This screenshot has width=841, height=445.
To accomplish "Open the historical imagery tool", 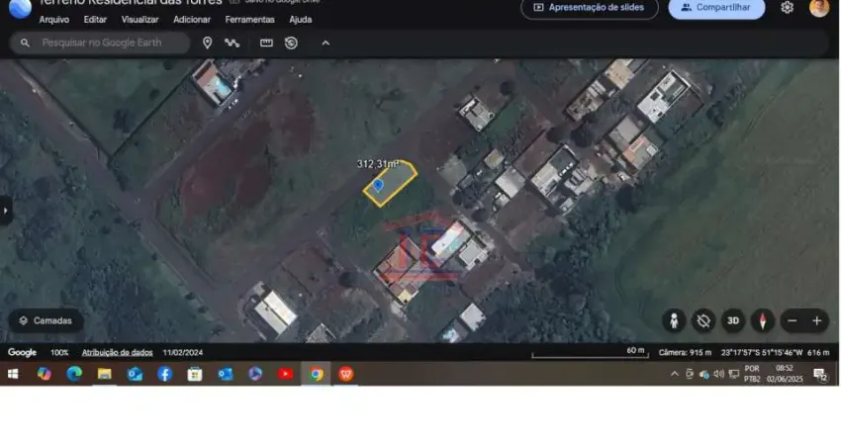I will (291, 43).
